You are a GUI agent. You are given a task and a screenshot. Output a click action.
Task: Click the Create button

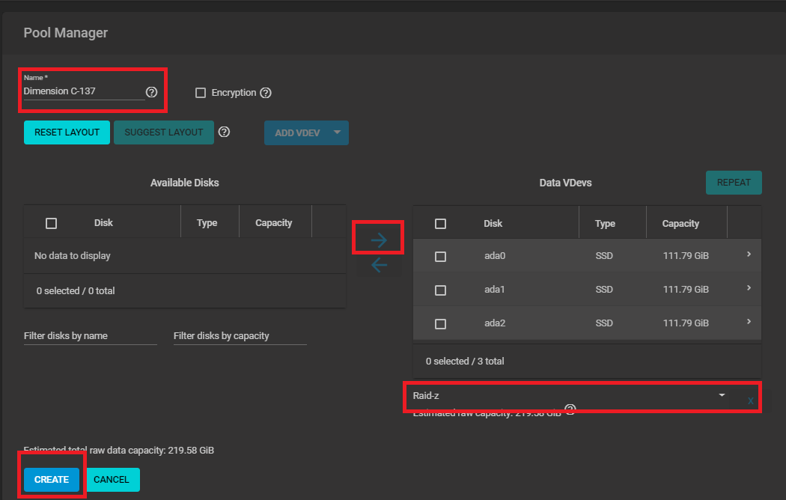click(51, 480)
